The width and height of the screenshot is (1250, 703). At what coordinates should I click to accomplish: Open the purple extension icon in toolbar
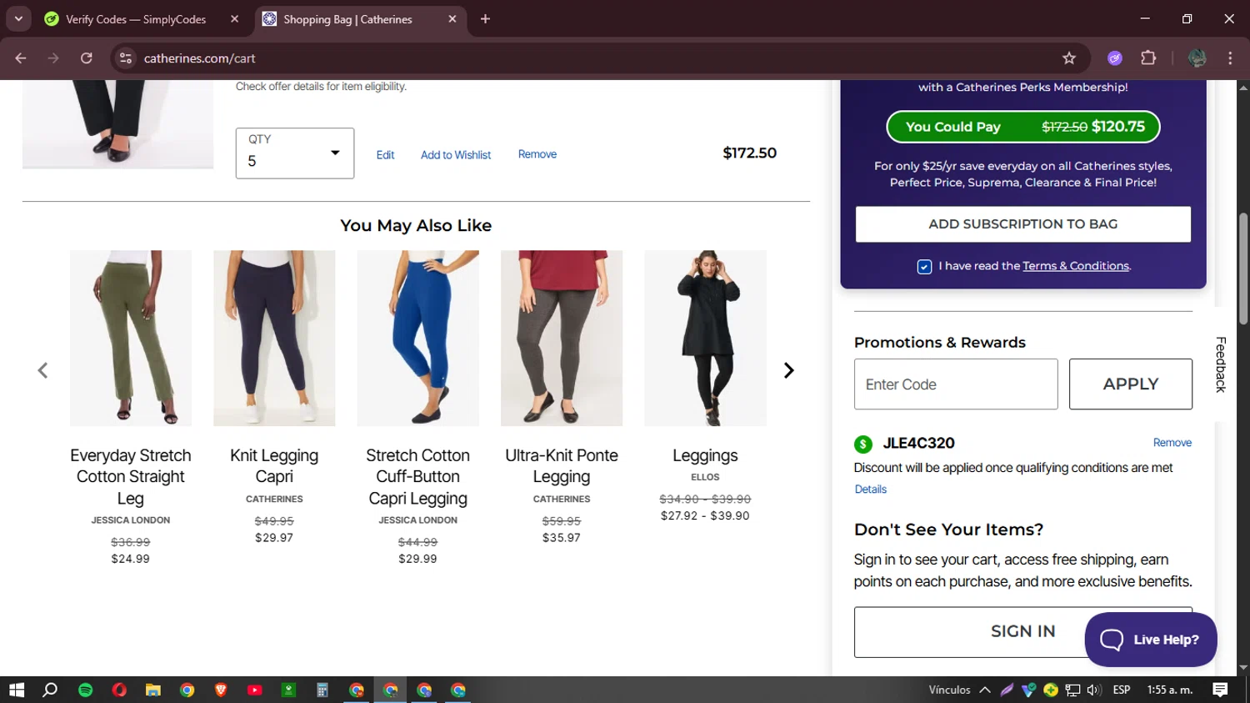(x=1115, y=58)
